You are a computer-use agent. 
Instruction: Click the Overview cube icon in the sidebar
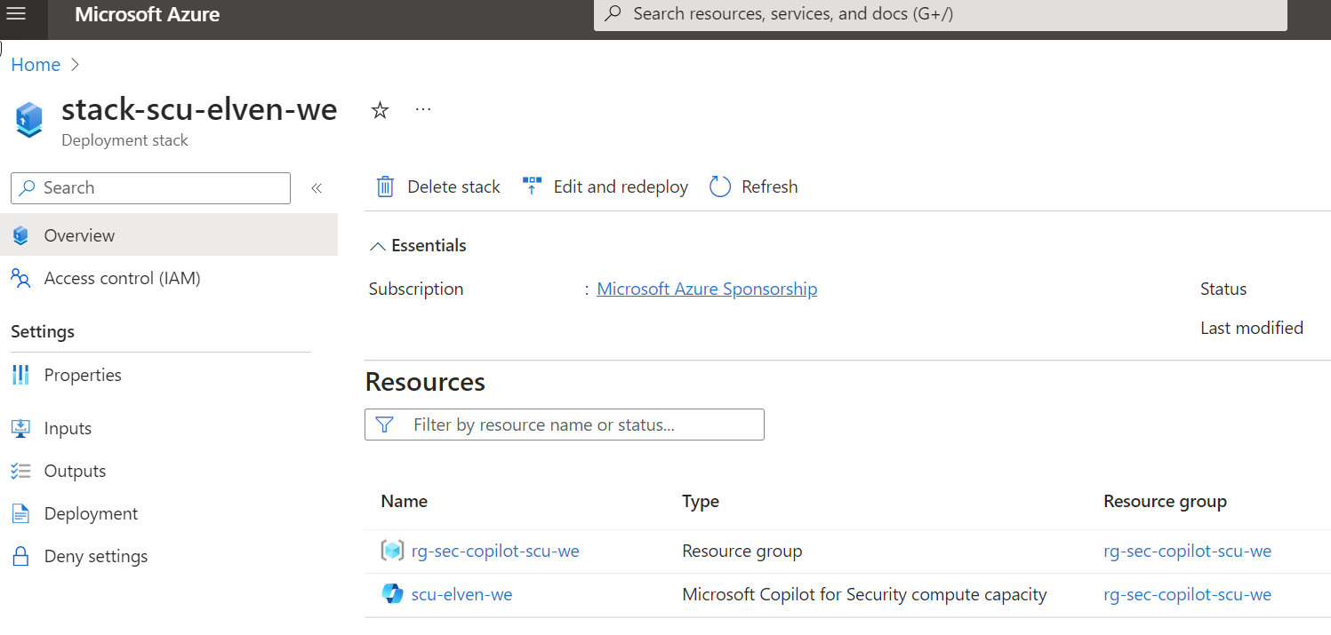(x=20, y=235)
